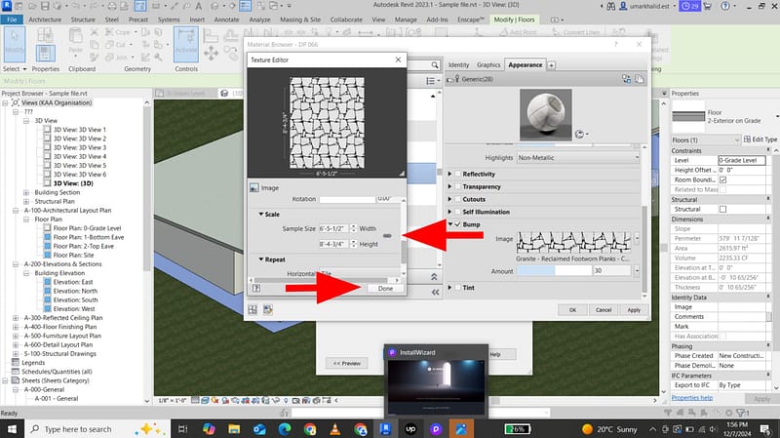This screenshot has height=438, width=780.
Task: Disable the Bump checkbox
Action: coord(456,223)
